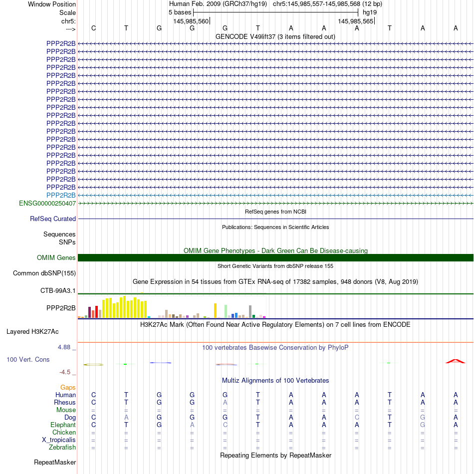Image resolution: width=474 pixels, height=474 pixels.
Task: Select the Elephant alignment row label
Action: tap(63, 425)
